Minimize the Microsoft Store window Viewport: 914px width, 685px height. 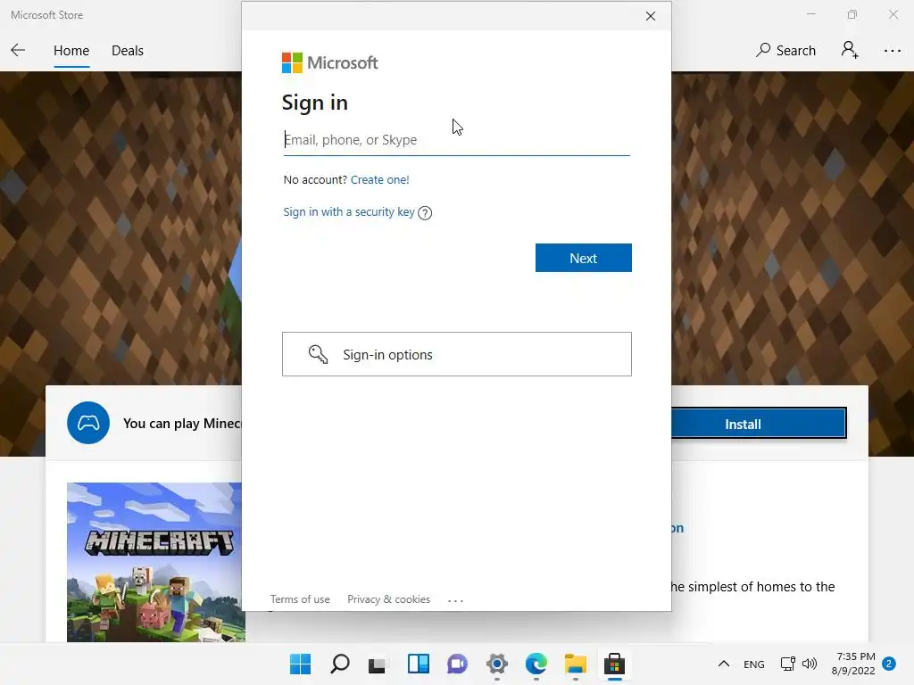pos(810,14)
